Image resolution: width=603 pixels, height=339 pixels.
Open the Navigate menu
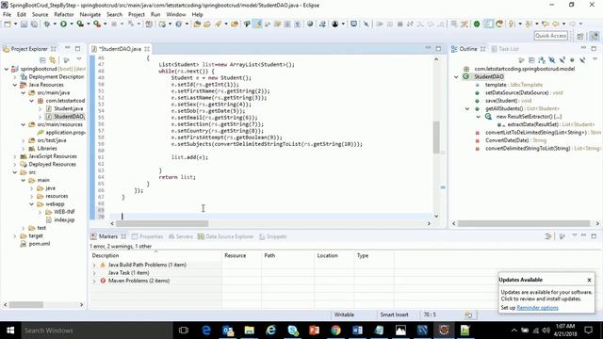(90, 15)
